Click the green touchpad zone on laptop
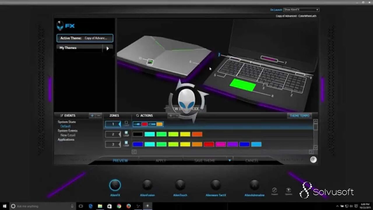 pyautogui.click(x=243, y=85)
